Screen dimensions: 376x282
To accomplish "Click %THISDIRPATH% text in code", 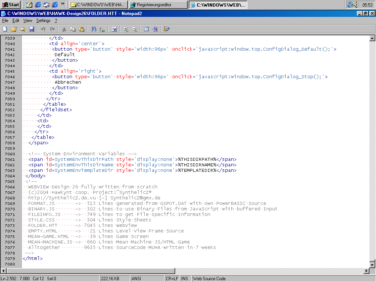I will (197, 159).
